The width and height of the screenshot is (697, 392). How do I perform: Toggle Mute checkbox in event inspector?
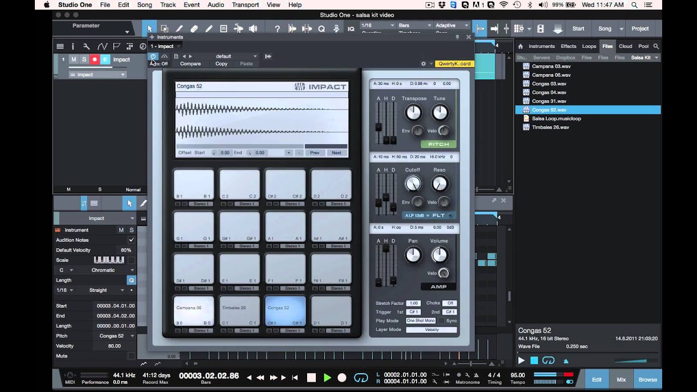tap(131, 356)
